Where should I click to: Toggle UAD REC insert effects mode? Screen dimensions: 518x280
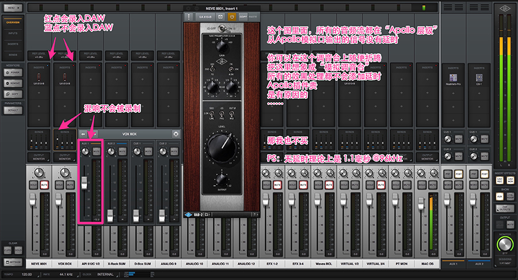tap(500, 180)
